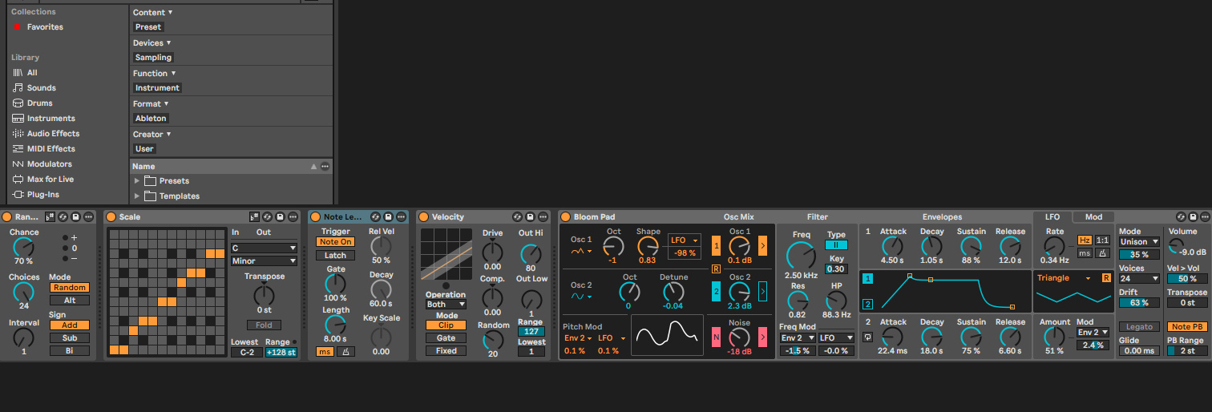Switch to the LFO tab in Bloom Pad
The height and width of the screenshot is (412, 1212).
[1052, 217]
